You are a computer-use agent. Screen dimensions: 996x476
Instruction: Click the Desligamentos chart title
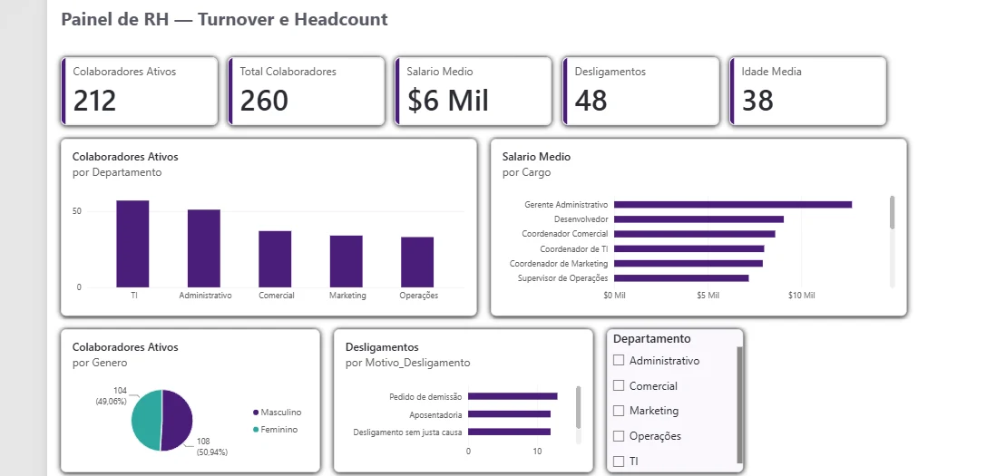point(382,347)
